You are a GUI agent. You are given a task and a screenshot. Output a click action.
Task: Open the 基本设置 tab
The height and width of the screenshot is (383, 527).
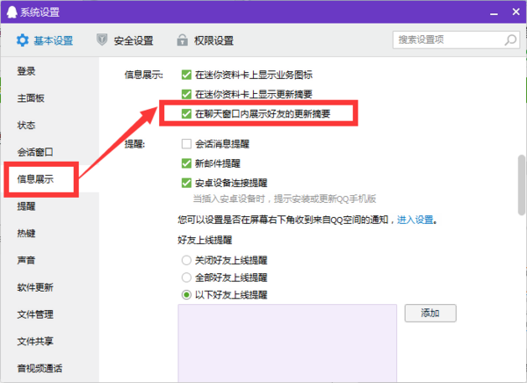45,40
